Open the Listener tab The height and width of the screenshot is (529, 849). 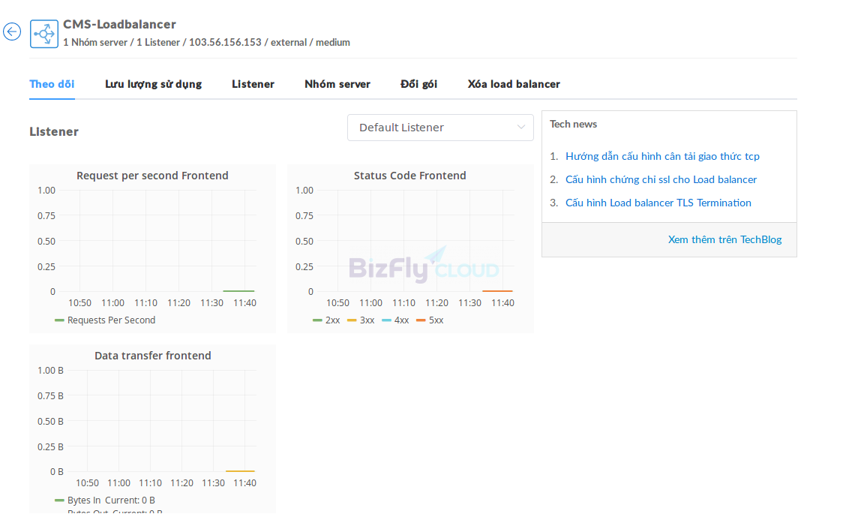click(x=253, y=84)
